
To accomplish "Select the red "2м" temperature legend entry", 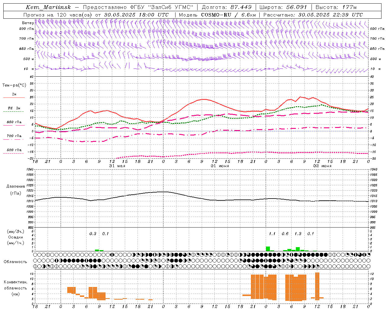I will click(x=14, y=94).
